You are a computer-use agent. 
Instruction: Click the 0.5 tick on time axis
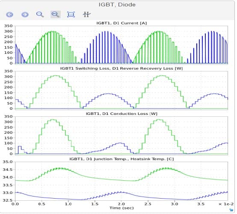pyautogui.click(x=42, y=204)
